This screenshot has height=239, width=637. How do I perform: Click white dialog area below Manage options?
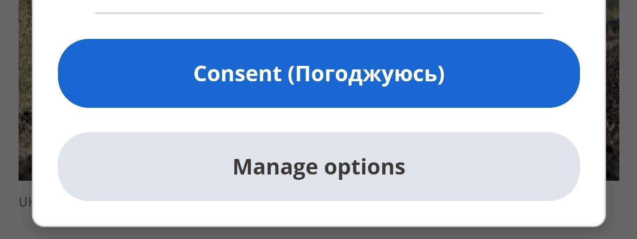pyautogui.click(x=318, y=213)
